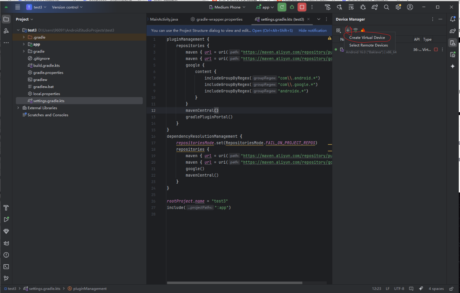Expand the gradle folder

[x=24, y=51]
